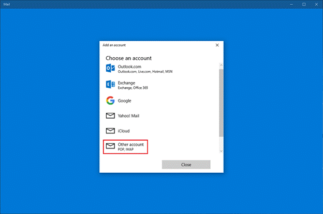Choose the iCloud account option text

point(125,131)
